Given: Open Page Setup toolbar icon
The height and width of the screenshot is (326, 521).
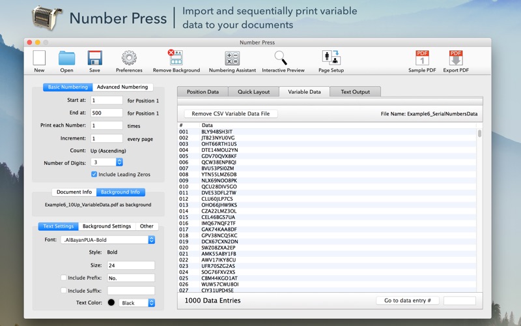Looking at the screenshot, I should point(331,61).
